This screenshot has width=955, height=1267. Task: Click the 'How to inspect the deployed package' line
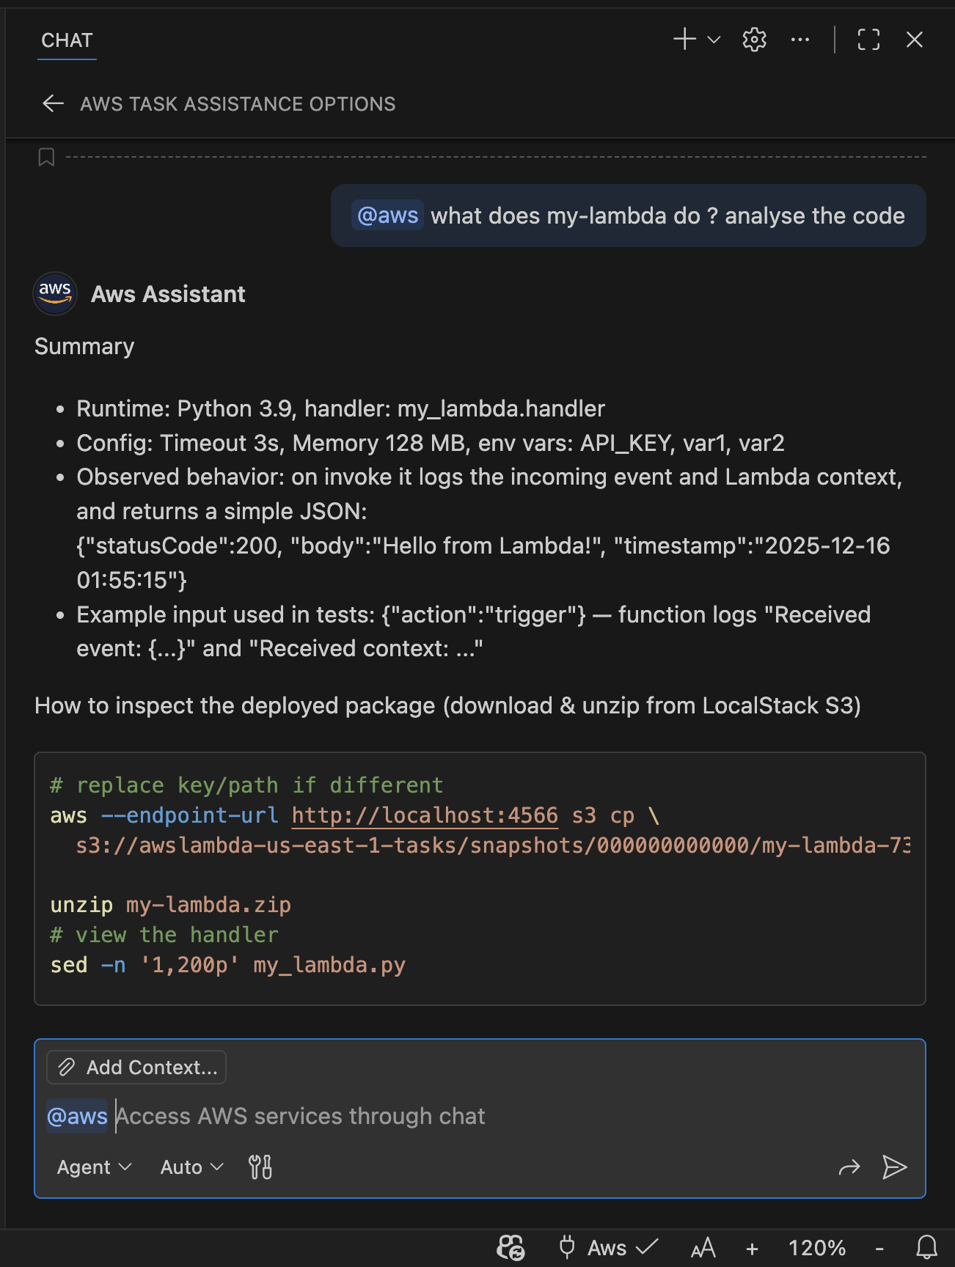[447, 705]
